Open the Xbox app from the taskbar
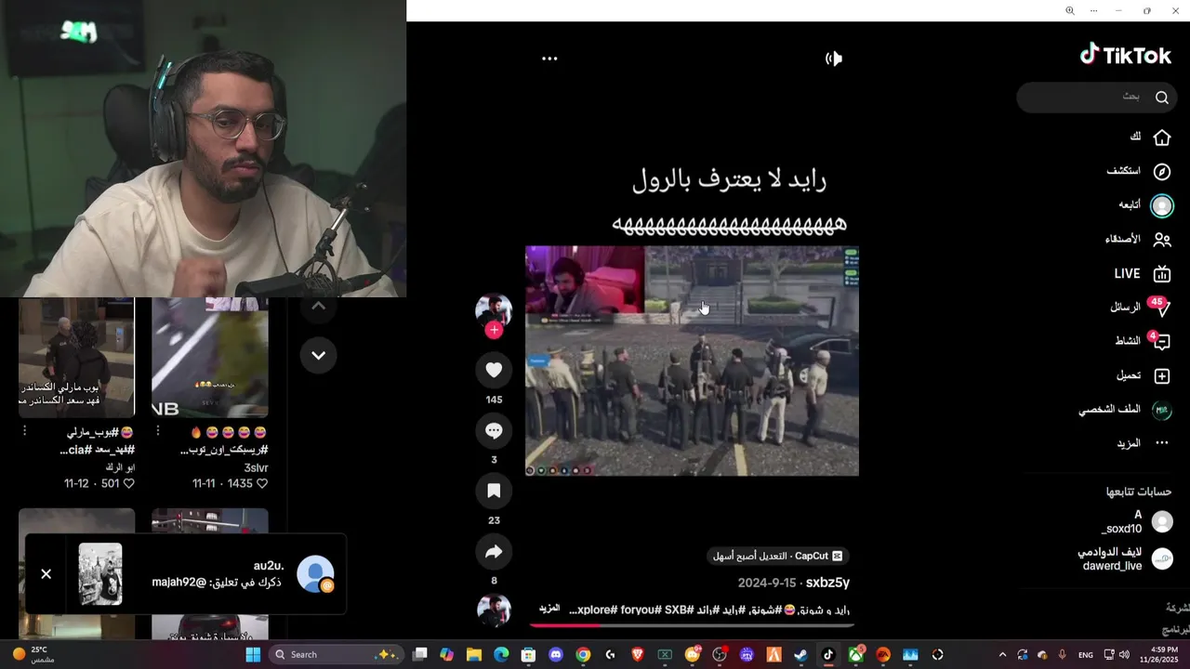 click(x=855, y=654)
